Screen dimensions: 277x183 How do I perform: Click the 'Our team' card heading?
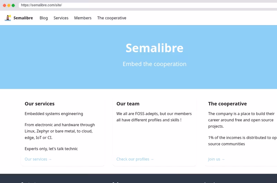click(x=128, y=104)
